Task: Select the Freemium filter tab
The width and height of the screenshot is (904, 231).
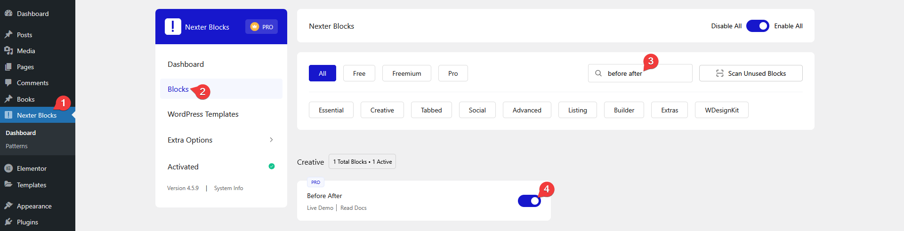Action: (x=406, y=73)
